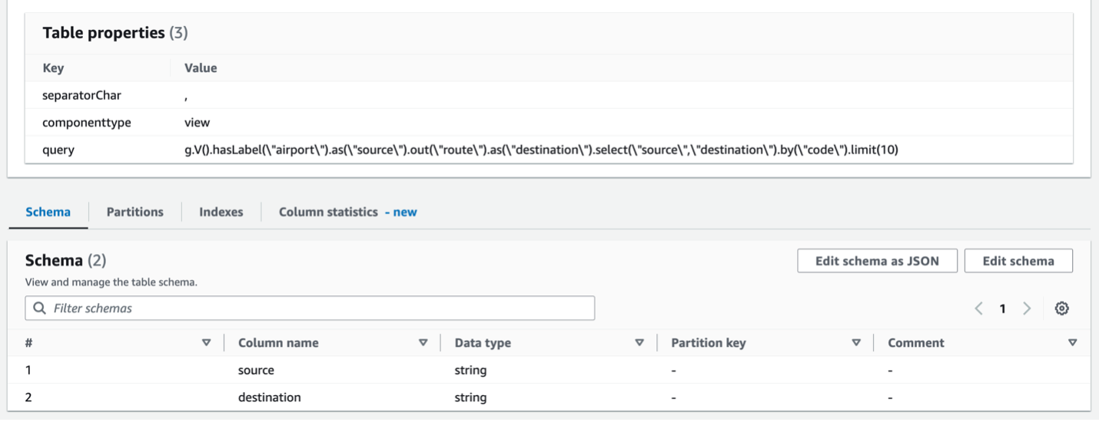Select page number 1 in pagination
1099x422 pixels.
(x=1002, y=308)
